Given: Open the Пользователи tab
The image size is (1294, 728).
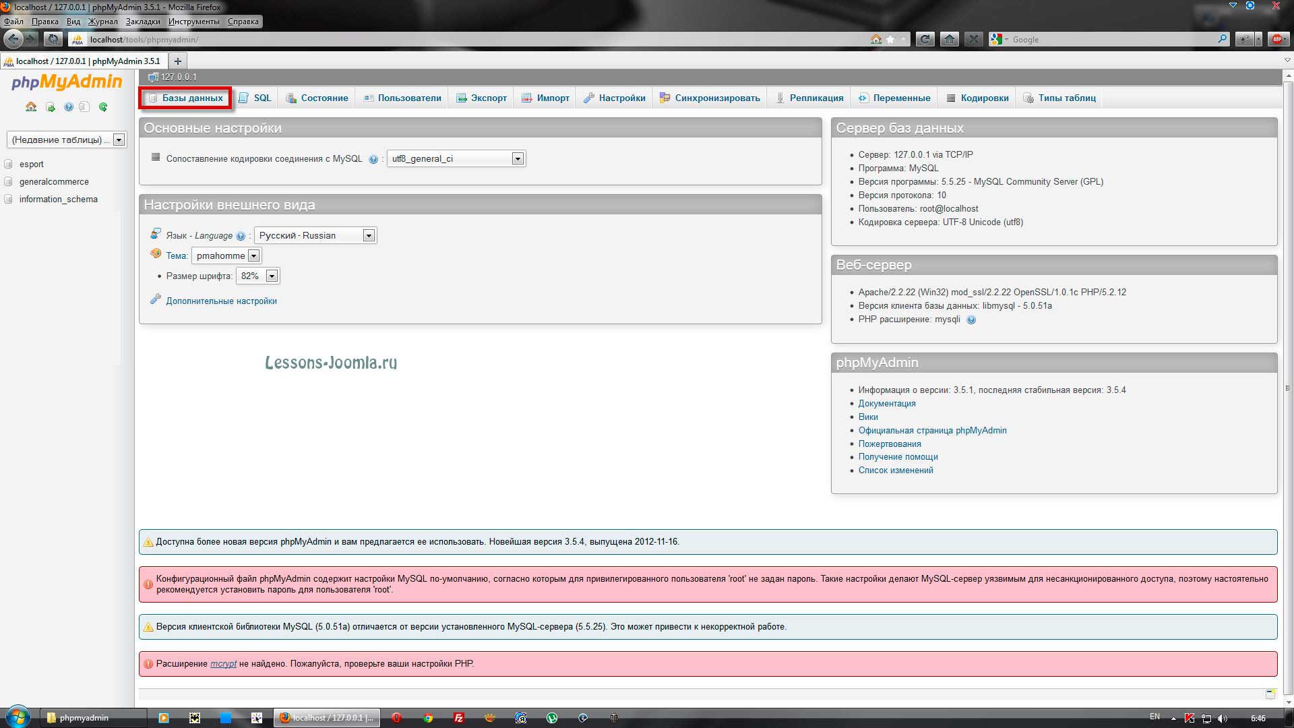Looking at the screenshot, I should (402, 98).
